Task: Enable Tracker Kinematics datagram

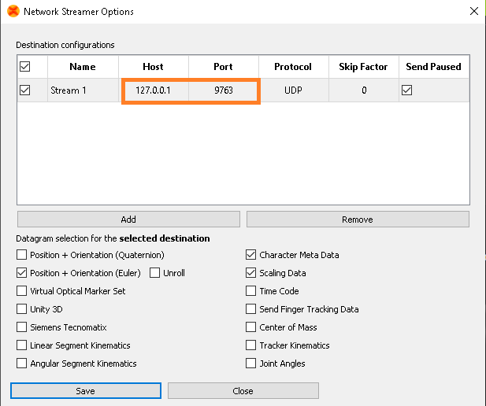Action: point(250,345)
